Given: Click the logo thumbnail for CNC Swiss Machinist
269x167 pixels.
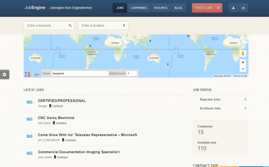Looking at the screenshot, I should [x=29, y=119].
